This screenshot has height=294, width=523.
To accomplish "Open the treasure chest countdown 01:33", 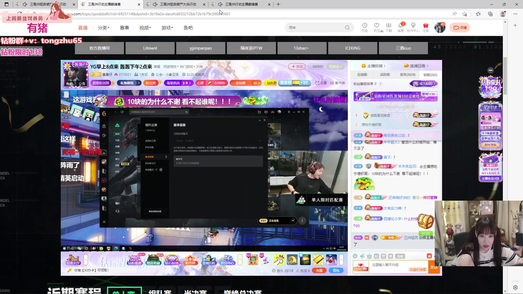I will [425, 225].
